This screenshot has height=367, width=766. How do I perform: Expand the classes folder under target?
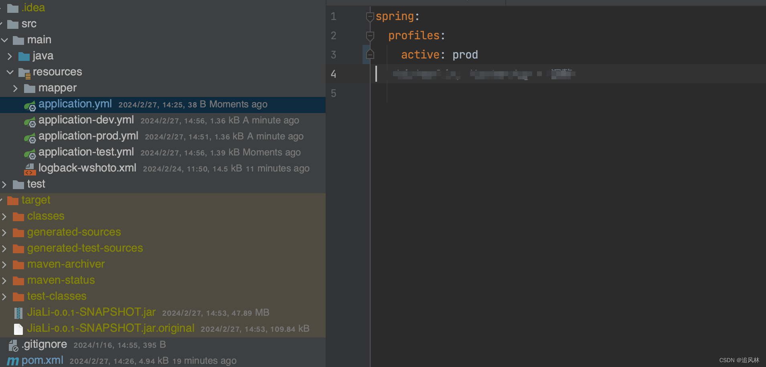coord(4,216)
